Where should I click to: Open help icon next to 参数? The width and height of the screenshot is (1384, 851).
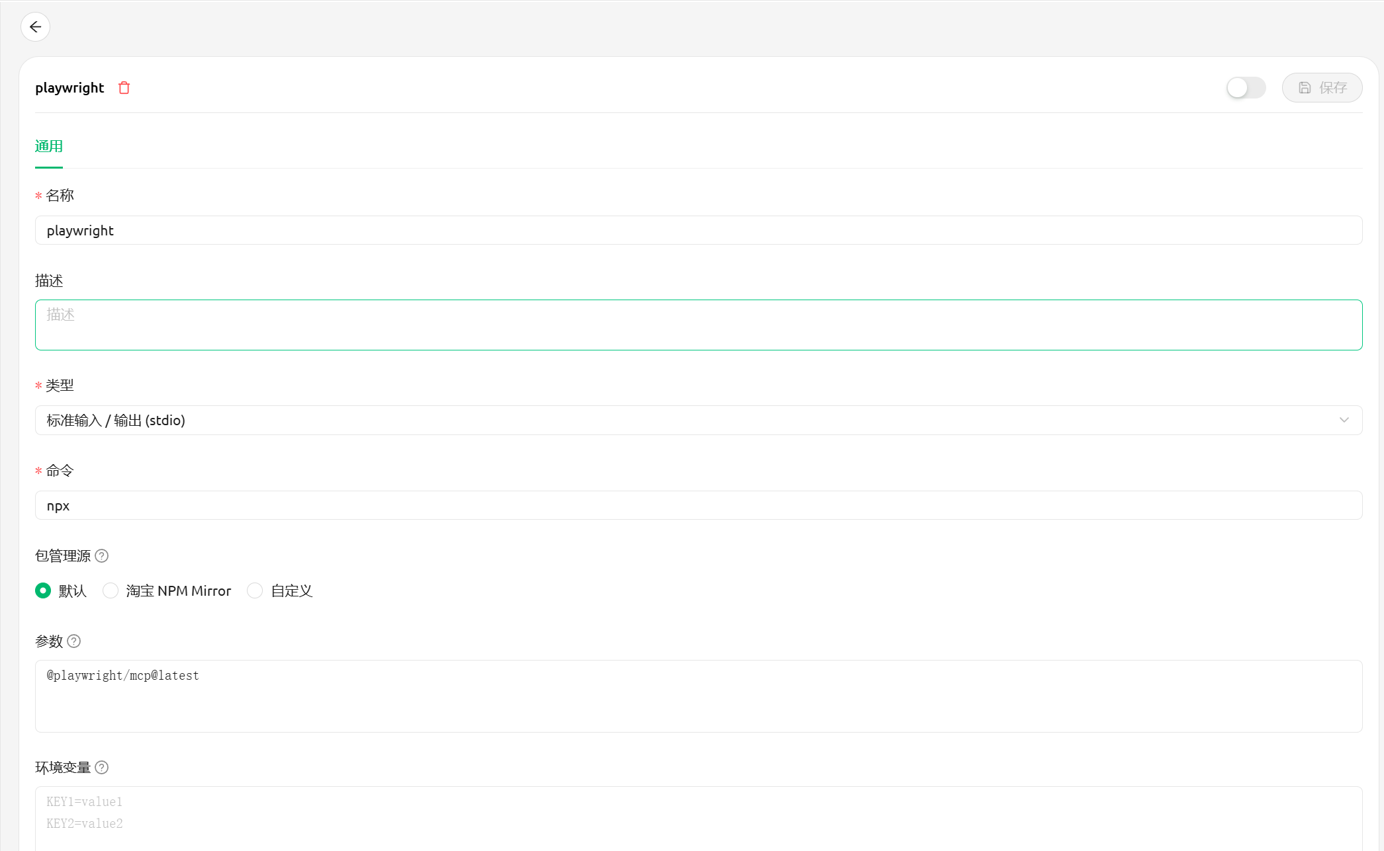click(x=74, y=641)
